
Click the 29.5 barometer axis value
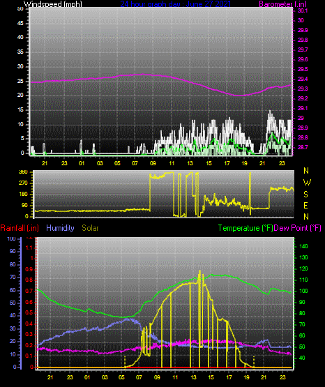[303, 69]
